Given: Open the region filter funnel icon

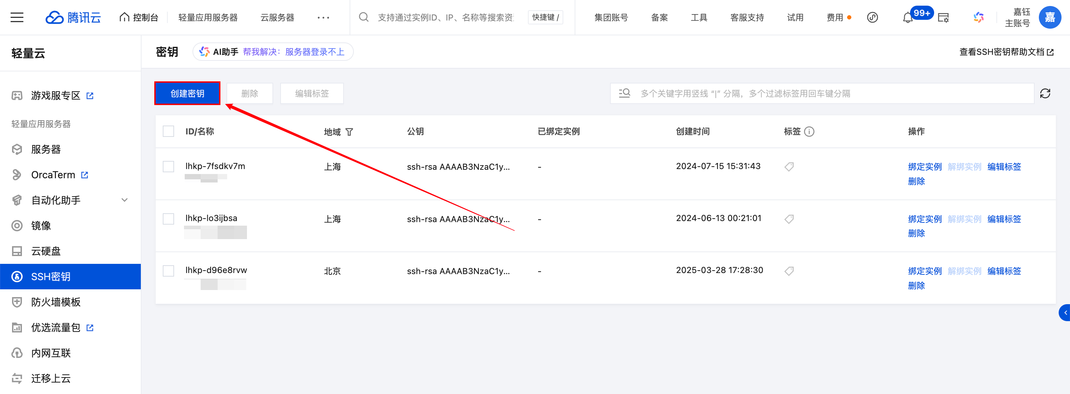Looking at the screenshot, I should [x=349, y=132].
